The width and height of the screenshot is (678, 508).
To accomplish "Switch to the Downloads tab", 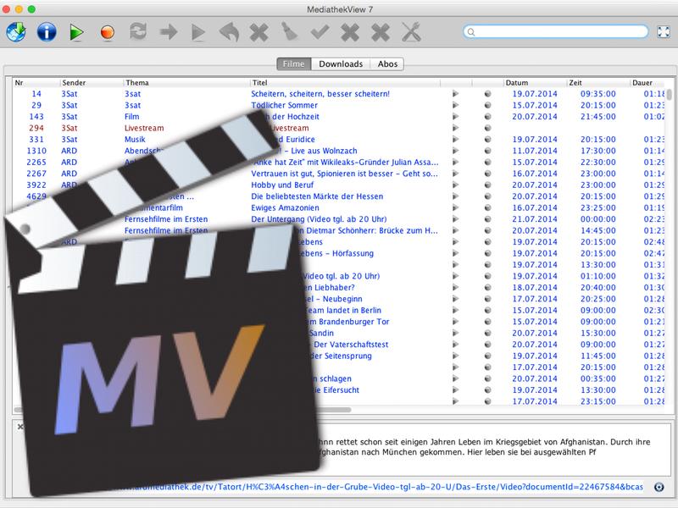I will 341,64.
